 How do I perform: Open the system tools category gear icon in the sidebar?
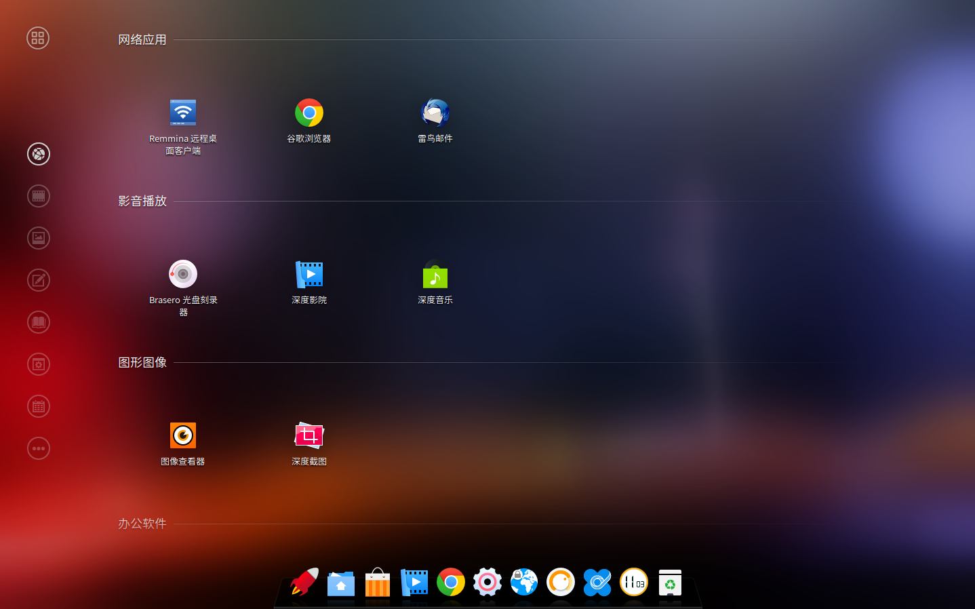click(x=39, y=364)
